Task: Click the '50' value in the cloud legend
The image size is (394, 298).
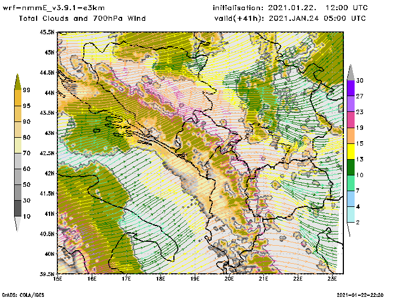Action: click(26, 185)
